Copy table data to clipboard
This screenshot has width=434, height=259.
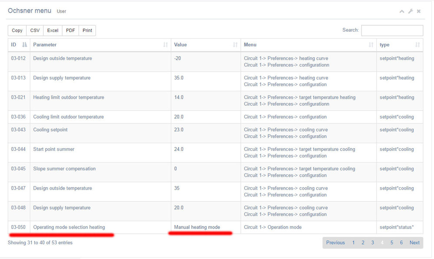tap(17, 30)
